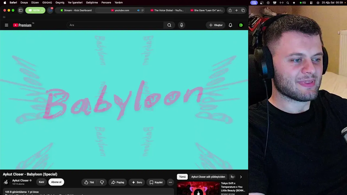The image size is (347, 195).
Task: Open the Apple menu
Action: pos(5,2)
